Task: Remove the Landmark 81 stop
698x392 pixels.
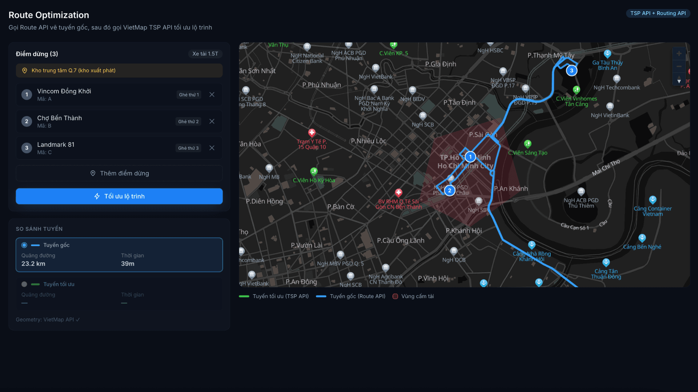Action: 212,148
